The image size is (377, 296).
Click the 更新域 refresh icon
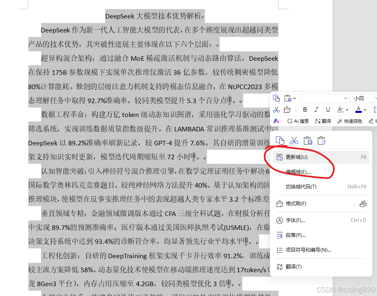coord(280,157)
